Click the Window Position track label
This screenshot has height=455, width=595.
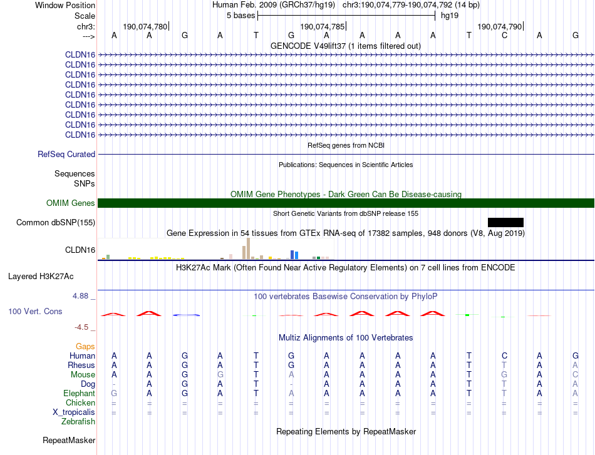[x=65, y=5]
